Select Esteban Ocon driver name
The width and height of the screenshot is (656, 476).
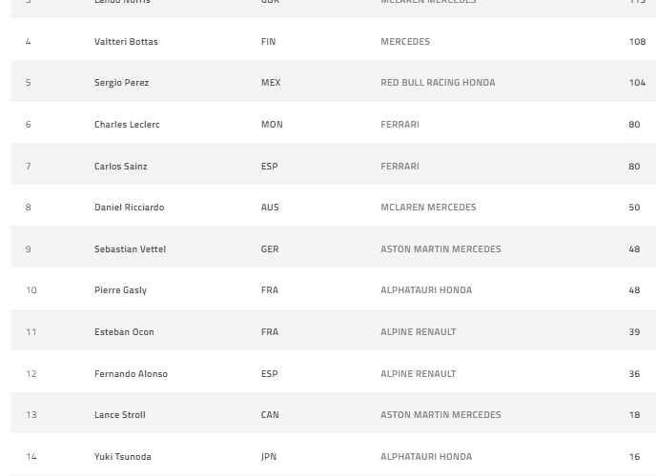[x=124, y=332]
